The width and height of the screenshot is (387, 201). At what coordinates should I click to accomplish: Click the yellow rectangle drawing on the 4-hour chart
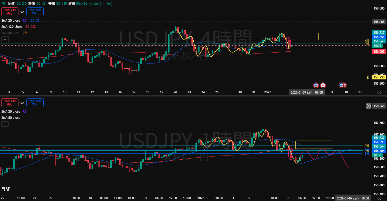tap(304, 36)
